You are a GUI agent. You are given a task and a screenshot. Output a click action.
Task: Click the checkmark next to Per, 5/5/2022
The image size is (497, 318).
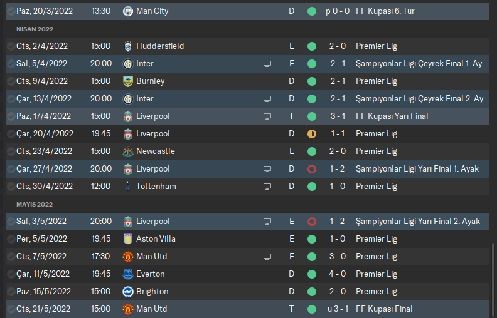(x=11, y=239)
